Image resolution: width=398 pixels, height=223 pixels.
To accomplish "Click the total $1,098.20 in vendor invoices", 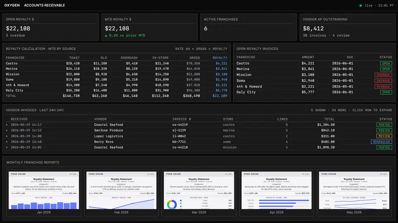I will pyautogui.click(x=326, y=147).
